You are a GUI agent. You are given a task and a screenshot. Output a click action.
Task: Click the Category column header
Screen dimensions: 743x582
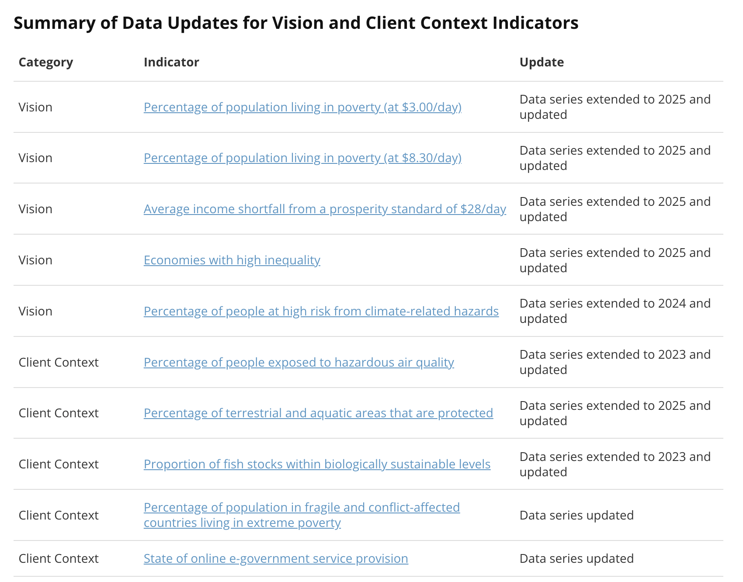click(45, 62)
